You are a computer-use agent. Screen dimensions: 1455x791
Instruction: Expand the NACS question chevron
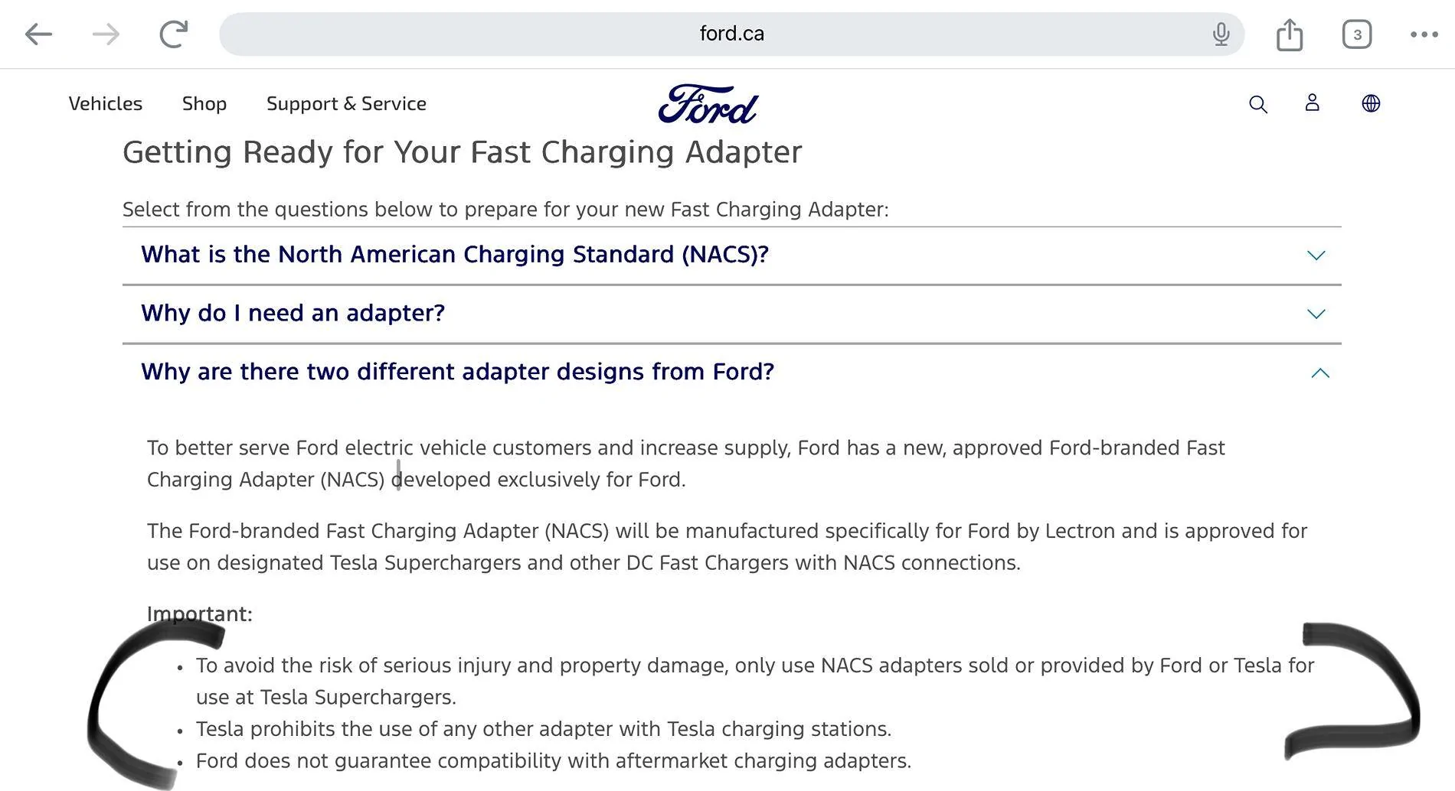coord(1316,256)
